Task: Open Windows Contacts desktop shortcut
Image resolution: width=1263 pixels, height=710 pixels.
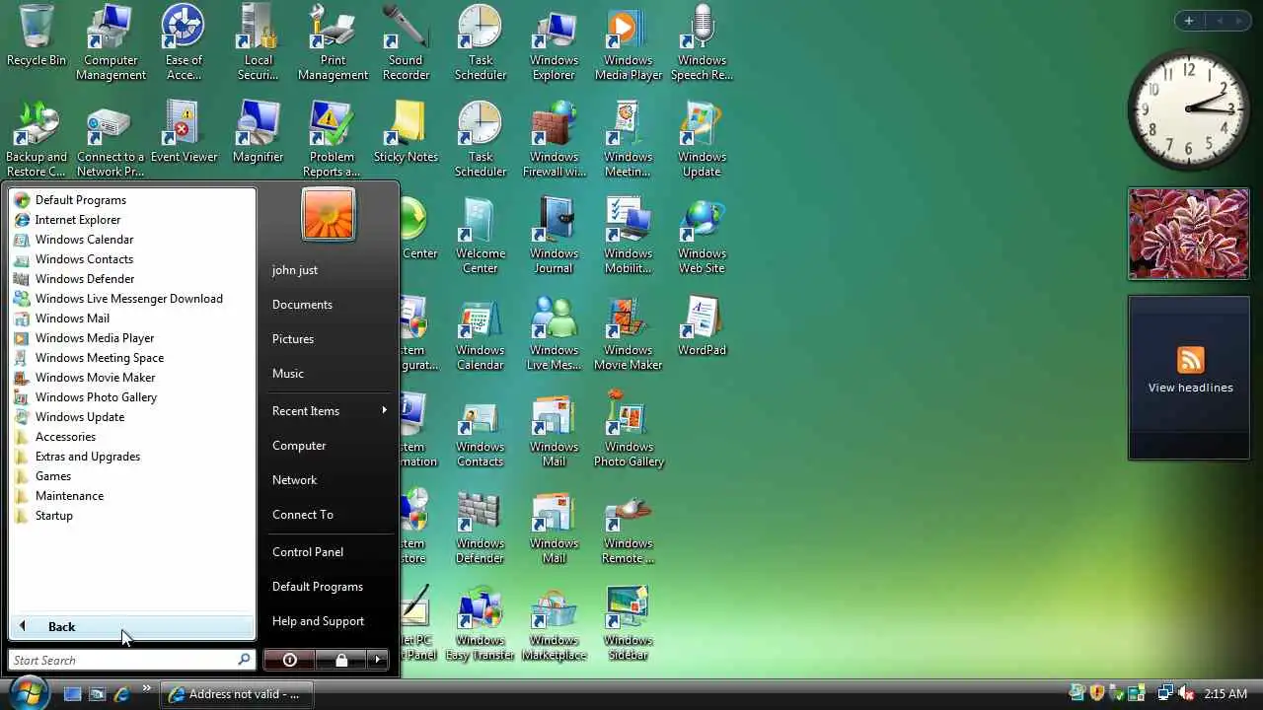Action: [481, 429]
